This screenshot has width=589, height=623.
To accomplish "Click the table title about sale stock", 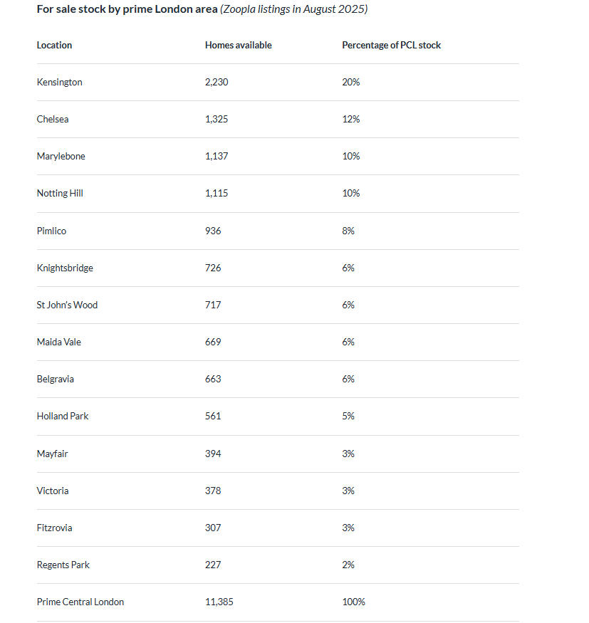I will point(202,9).
